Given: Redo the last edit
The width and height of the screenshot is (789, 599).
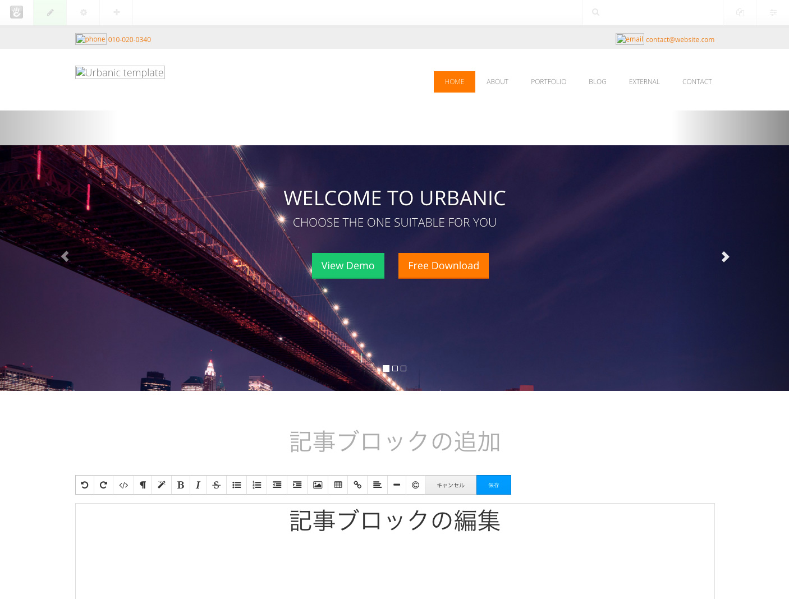Looking at the screenshot, I should 103,485.
